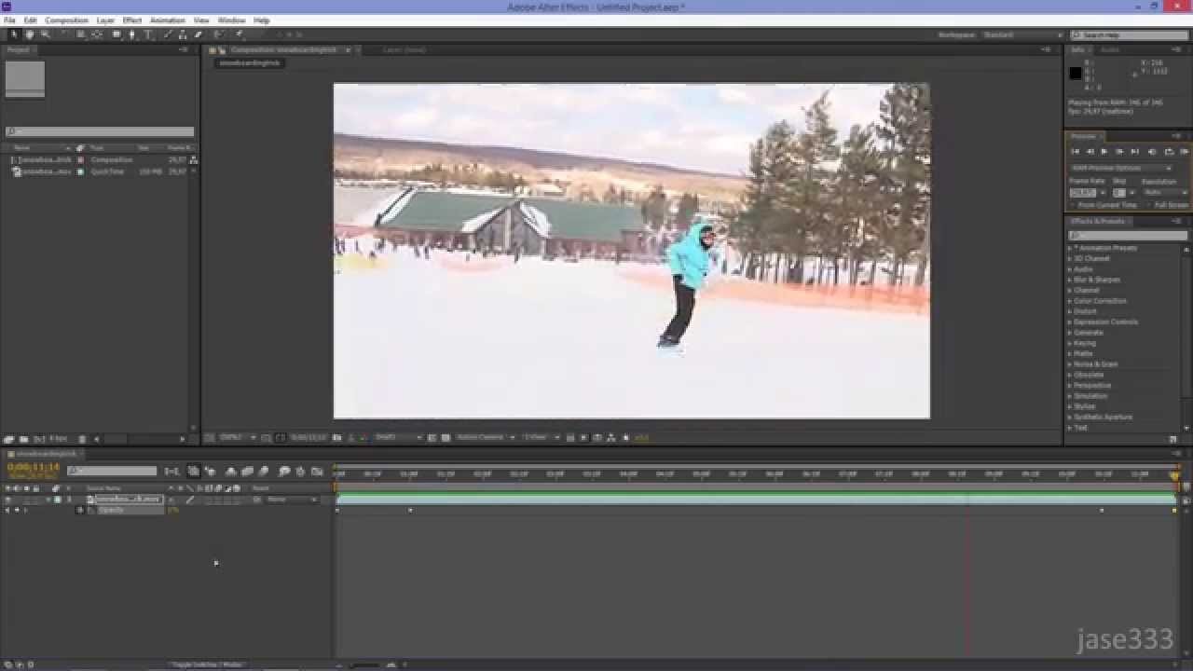This screenshot has height=671, width=1193.
Task: Open the Effect menu
Action: [132, 20]
